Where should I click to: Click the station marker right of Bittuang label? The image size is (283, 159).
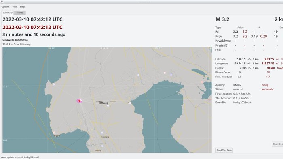pos(108,105)
